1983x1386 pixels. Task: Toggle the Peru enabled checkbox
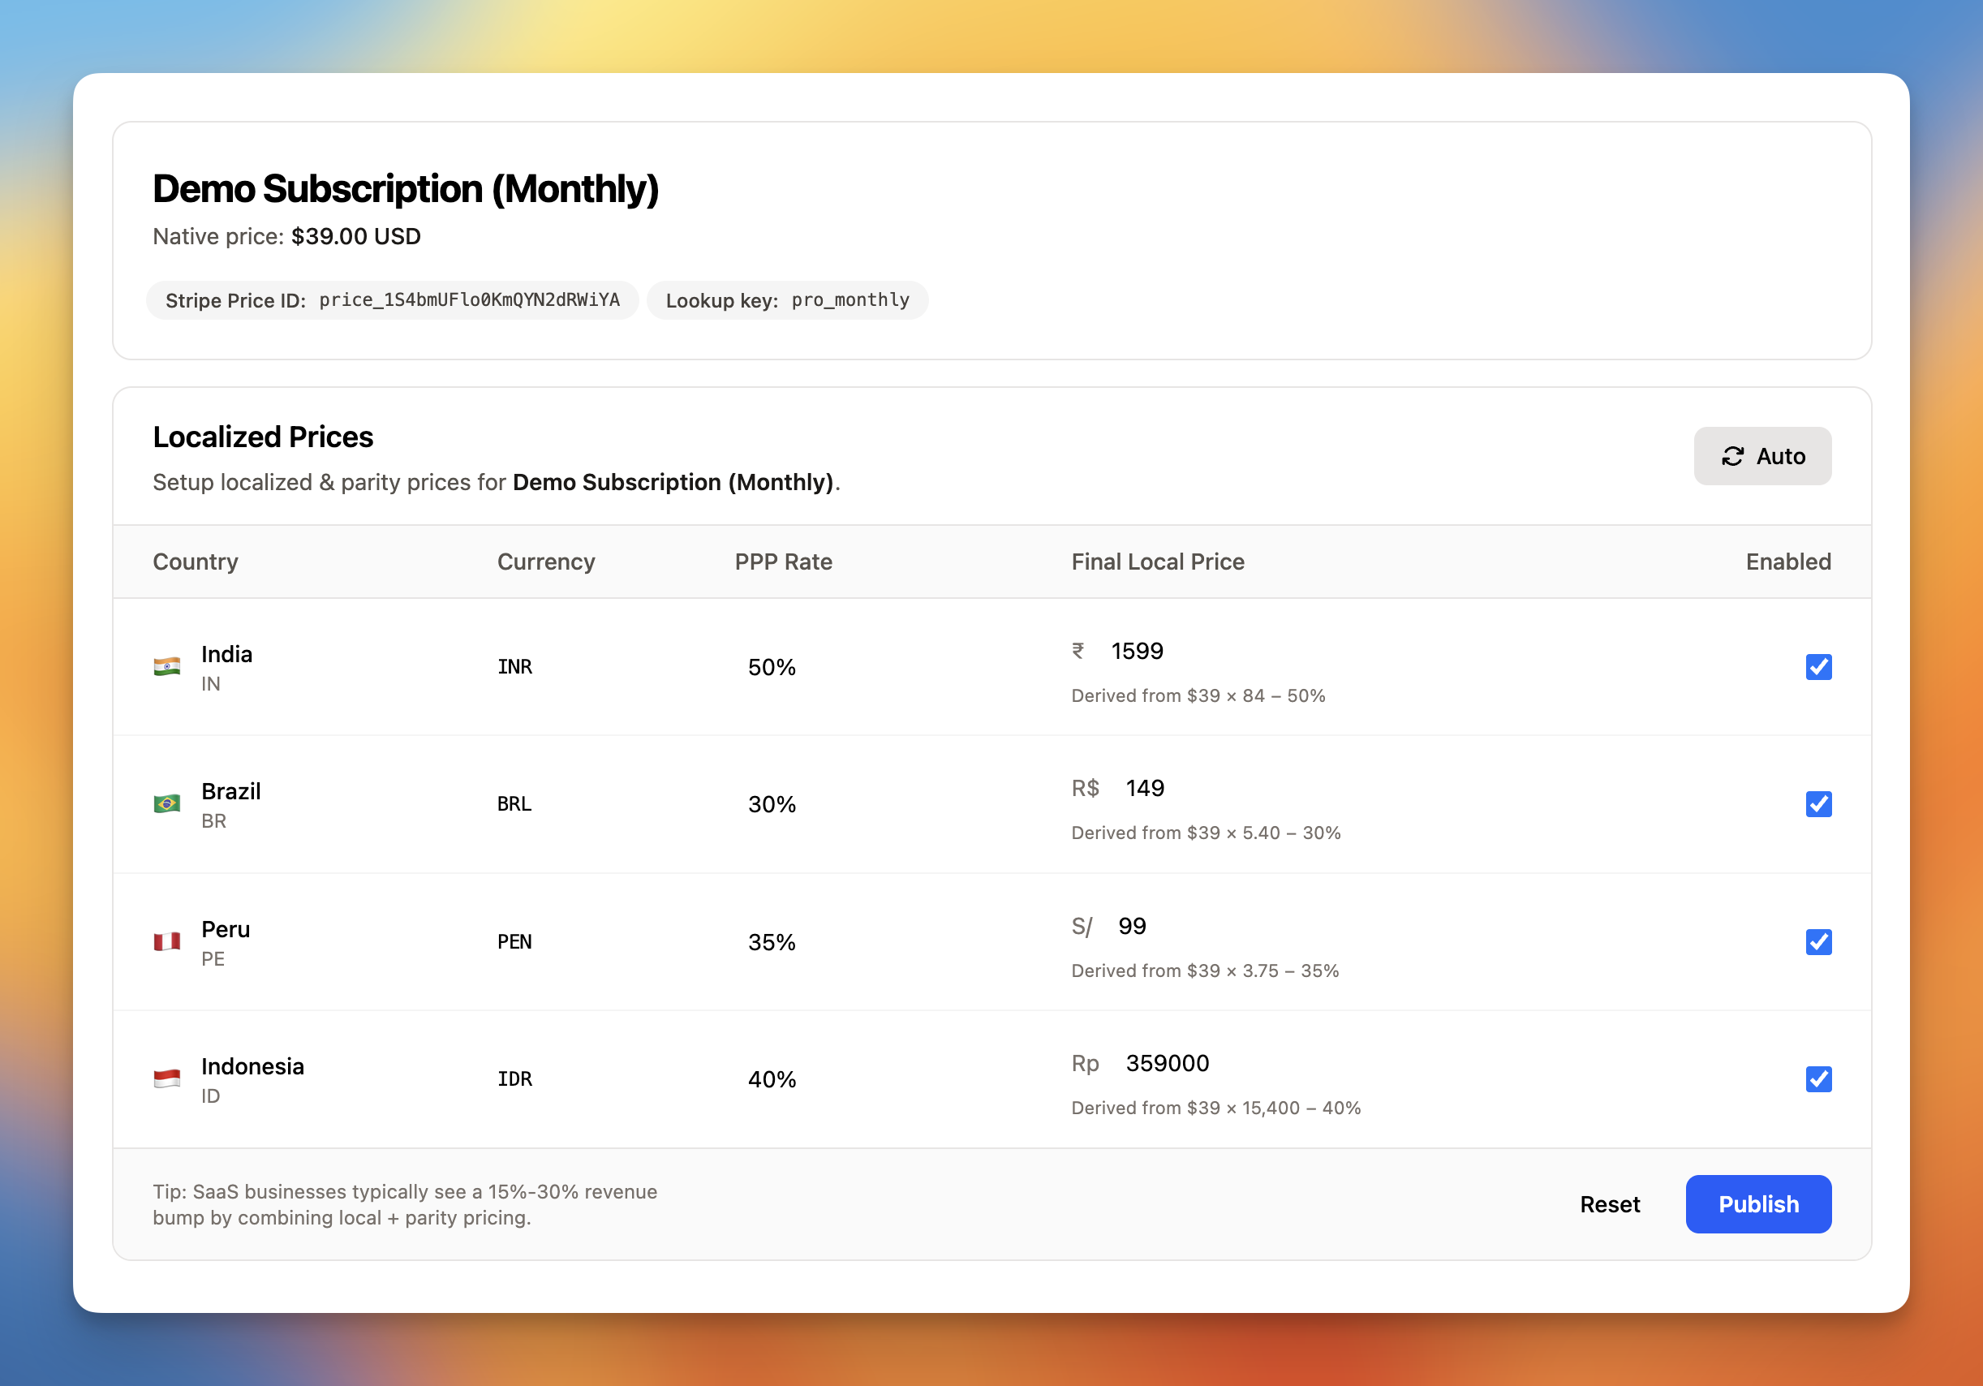pos(1818,941)
